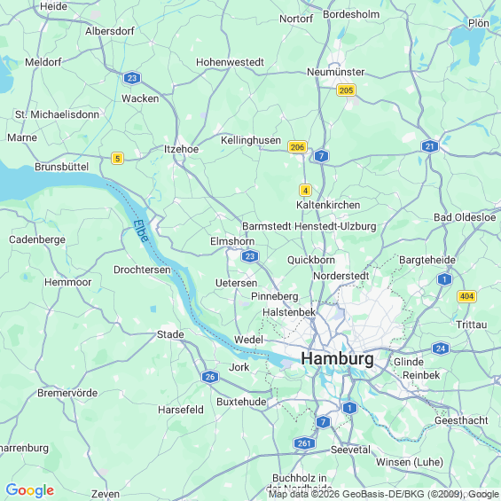This screenshot has width=501, height=501.
Task: Click the yellow road 4 shield above Kaltenkirchen
Action: [305, 191]
